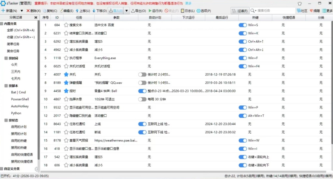Select the Python script filter
This screenshot has width=333, height=179.
click(16, 113)
